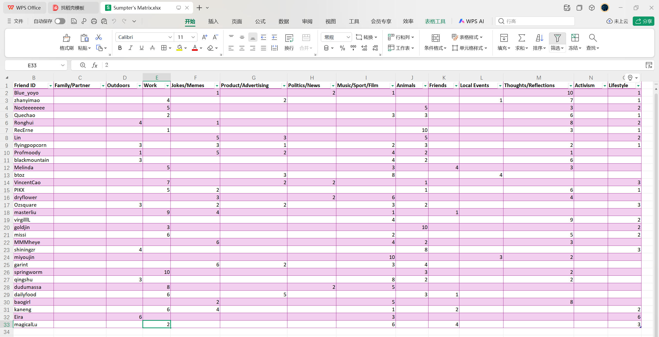Switch to the 插入 ribbon tab
The image size is (659, 337).
click(x=213, y=21)
